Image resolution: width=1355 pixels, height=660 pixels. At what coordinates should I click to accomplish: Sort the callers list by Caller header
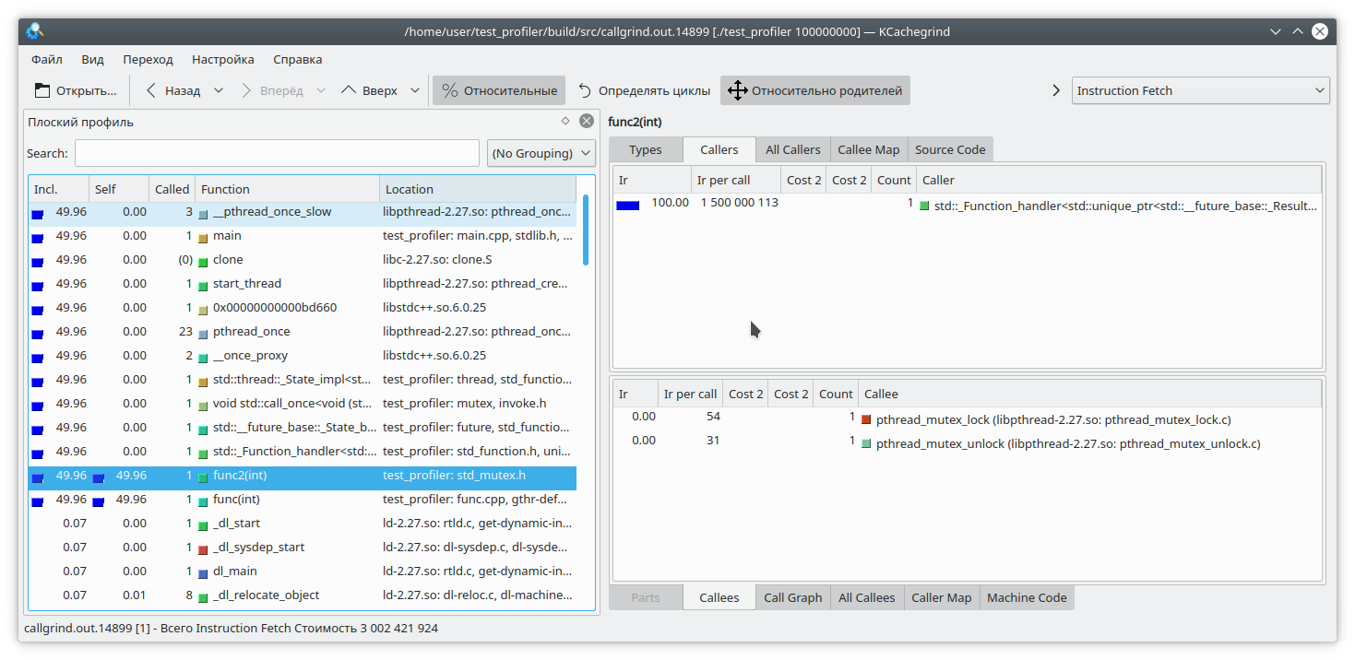pos(1120,180)
